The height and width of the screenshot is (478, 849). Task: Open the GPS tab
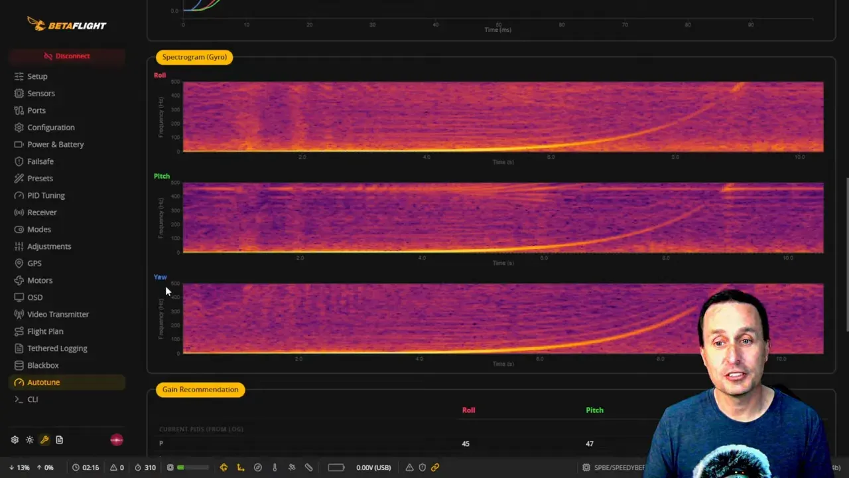coord(66,264)
